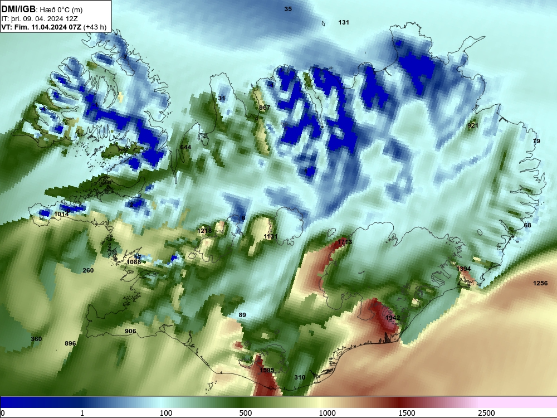The width and height of the screenshot is (557, 418).
Task: Click the map value 1256
Action: coord(540,283)
